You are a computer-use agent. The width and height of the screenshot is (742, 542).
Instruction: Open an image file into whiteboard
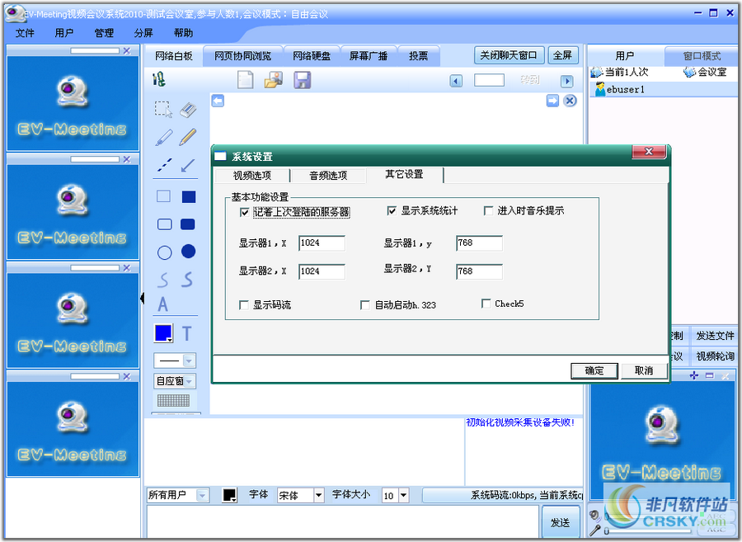(x=274, y=80)
